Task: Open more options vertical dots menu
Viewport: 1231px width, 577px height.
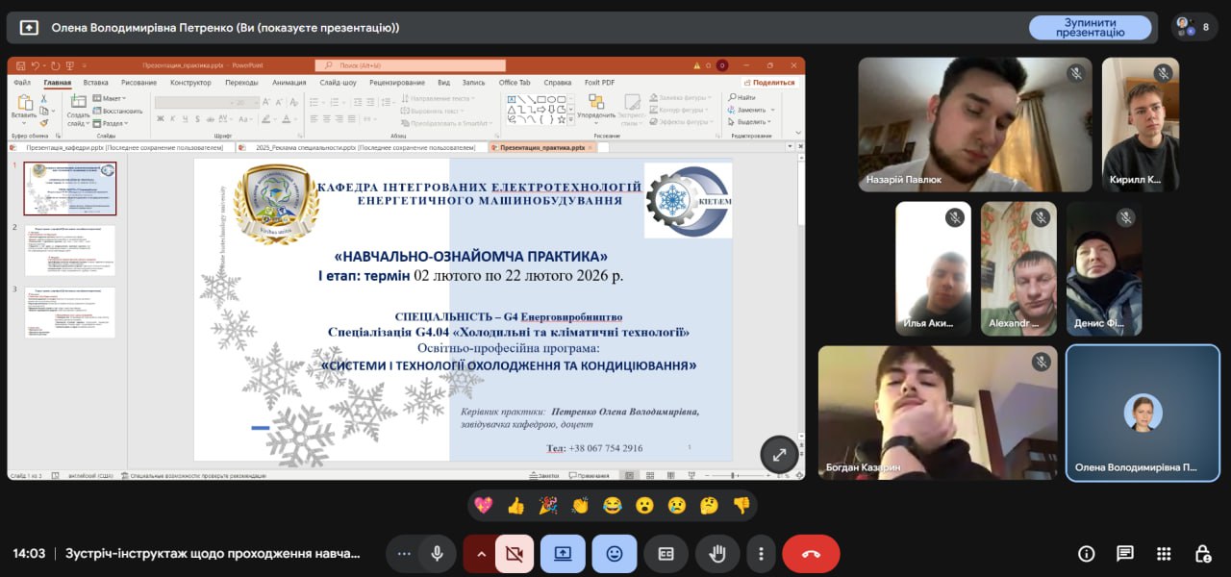Action: pos(761,554)
